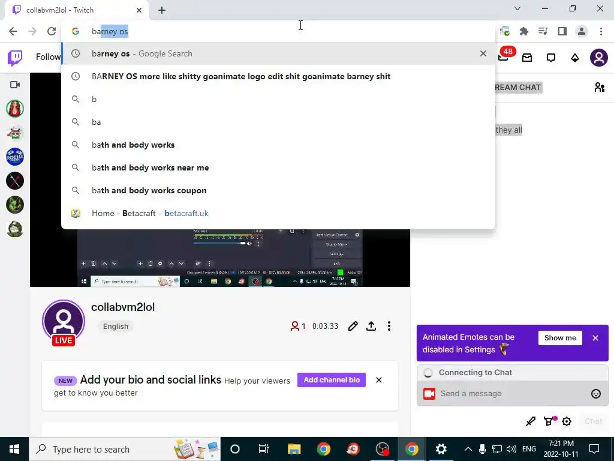The height and width of the screenshot is (461, 614).
Task: Select the single letter 'b' suggestion
Action: tap(278, 99)
